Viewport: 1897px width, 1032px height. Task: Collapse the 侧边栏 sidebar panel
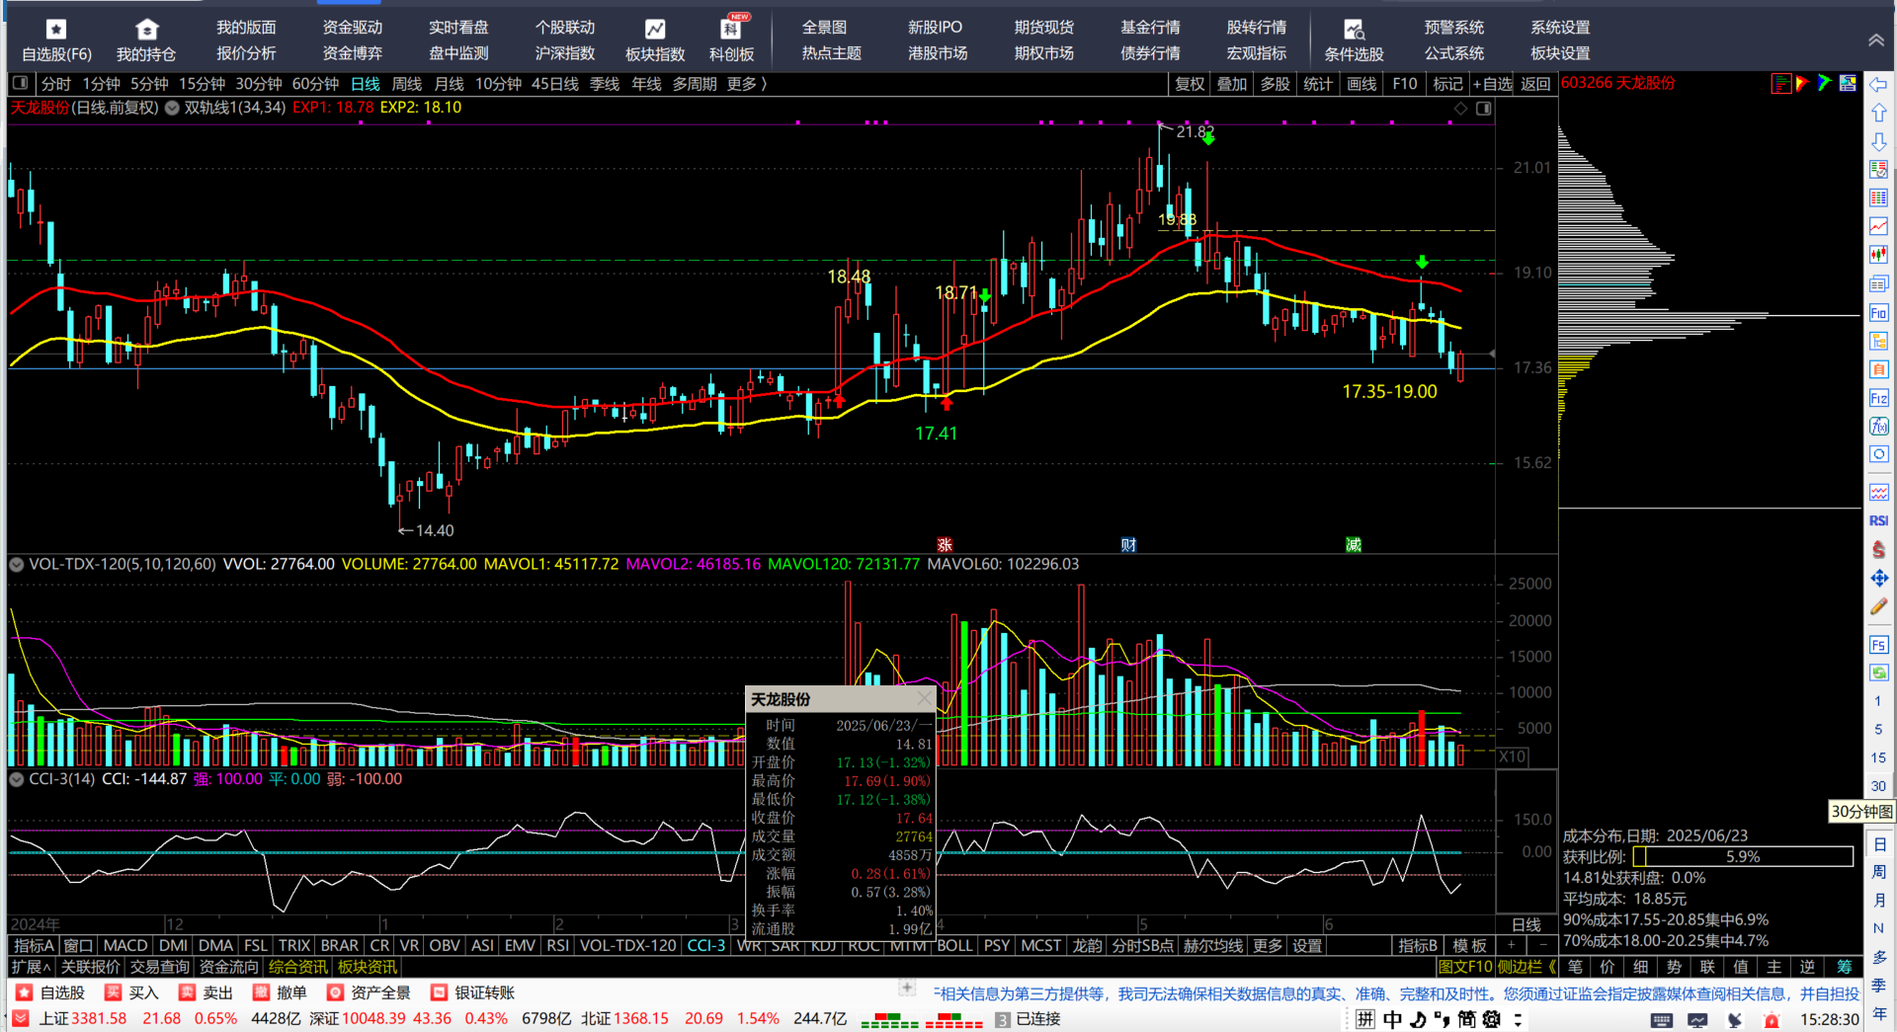(1526, 967)
